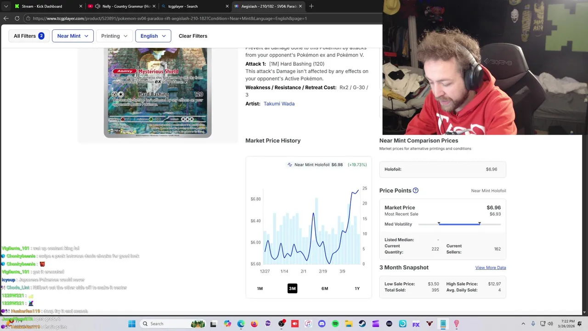The height and width of the screenshot is (331, 588).
Task: Click Clear Filters
Action: pyautogui.click(x=193, y=36)
